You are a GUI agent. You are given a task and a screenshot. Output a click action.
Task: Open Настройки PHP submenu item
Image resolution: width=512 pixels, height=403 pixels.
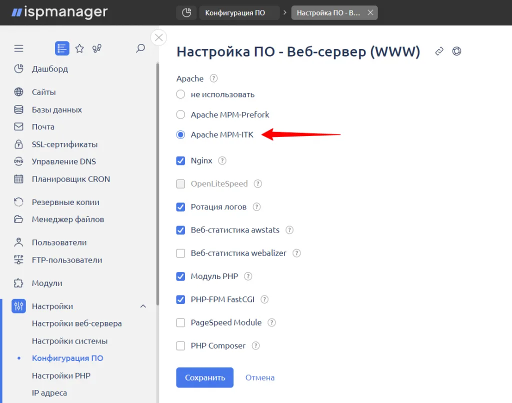[x=61, y=375]
